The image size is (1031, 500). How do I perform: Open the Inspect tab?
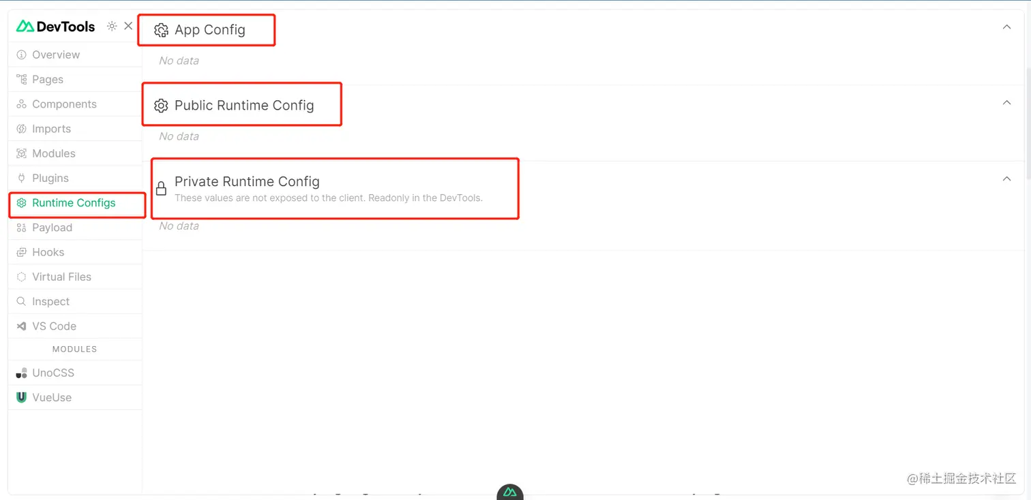[x=50, y=302]
